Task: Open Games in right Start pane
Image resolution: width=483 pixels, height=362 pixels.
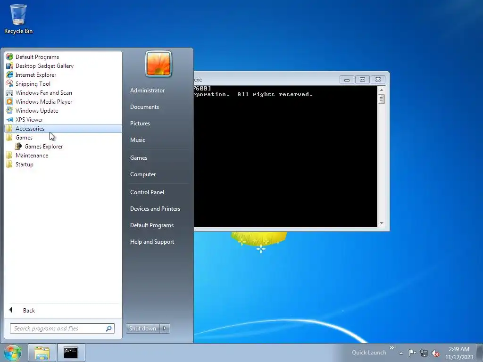Action: pyautogui.click(x=139, y=158)
